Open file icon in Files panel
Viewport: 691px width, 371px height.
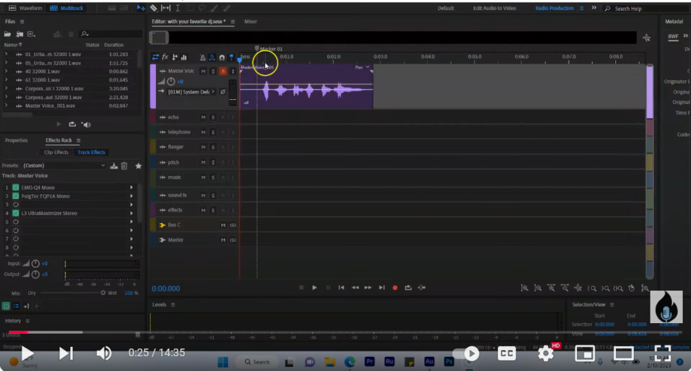[x=7, y=34]
